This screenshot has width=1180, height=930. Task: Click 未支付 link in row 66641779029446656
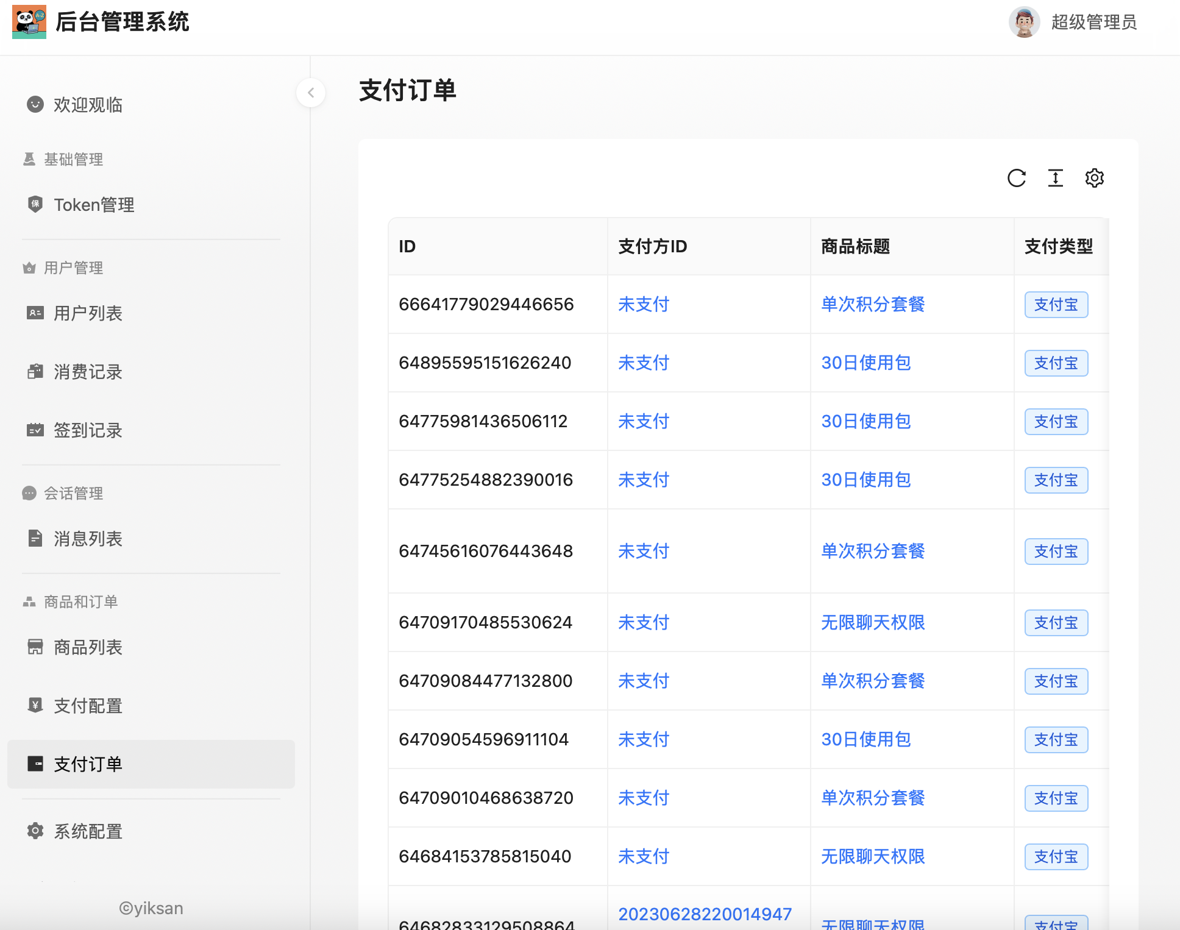pyautogui.click(x=644, y=304)
